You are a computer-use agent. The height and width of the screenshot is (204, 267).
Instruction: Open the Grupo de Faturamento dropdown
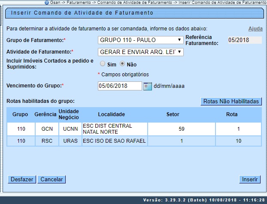tap(141, 40)
